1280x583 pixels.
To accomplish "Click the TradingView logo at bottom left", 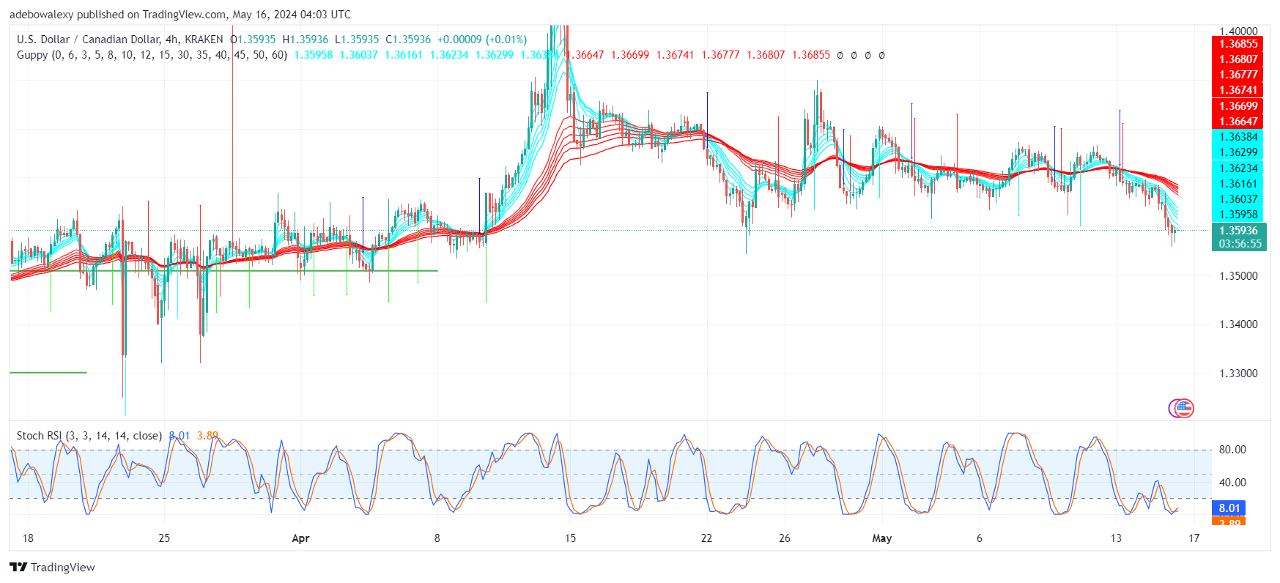I will click(x=52, y=567).
